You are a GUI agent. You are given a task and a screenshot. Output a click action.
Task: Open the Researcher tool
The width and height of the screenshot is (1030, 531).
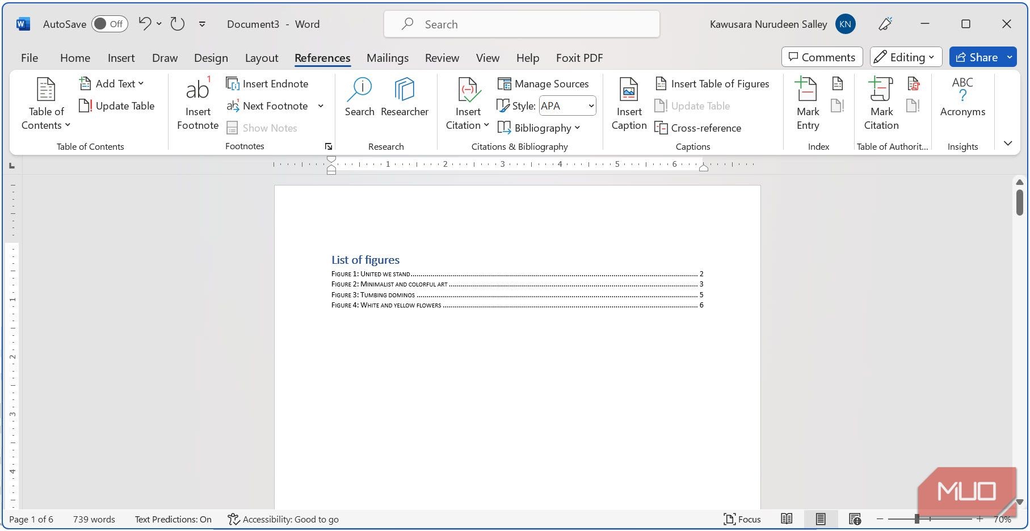pyautogui.click(x=405, y=98)
